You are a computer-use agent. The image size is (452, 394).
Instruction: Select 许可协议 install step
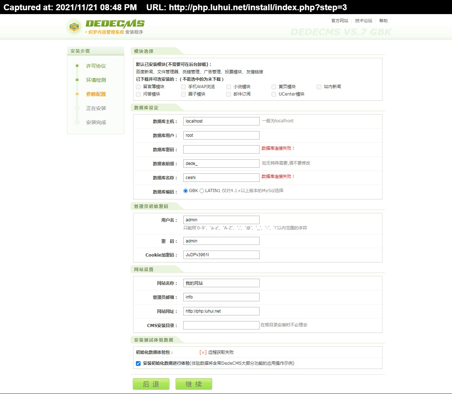pos(96,66)
